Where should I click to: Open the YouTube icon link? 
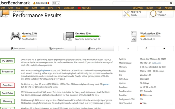point(79,8)
